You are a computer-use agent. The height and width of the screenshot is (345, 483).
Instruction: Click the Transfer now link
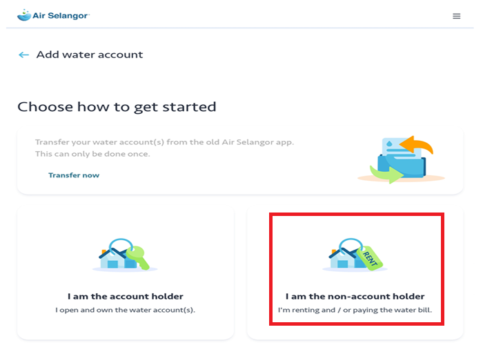(74, 175)
